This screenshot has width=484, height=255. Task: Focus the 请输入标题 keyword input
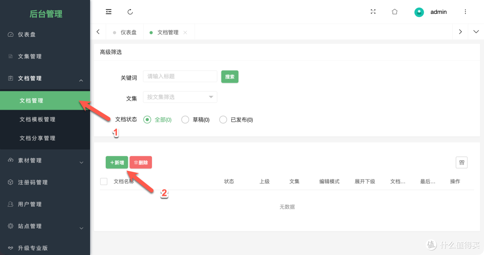click(180, 76)
